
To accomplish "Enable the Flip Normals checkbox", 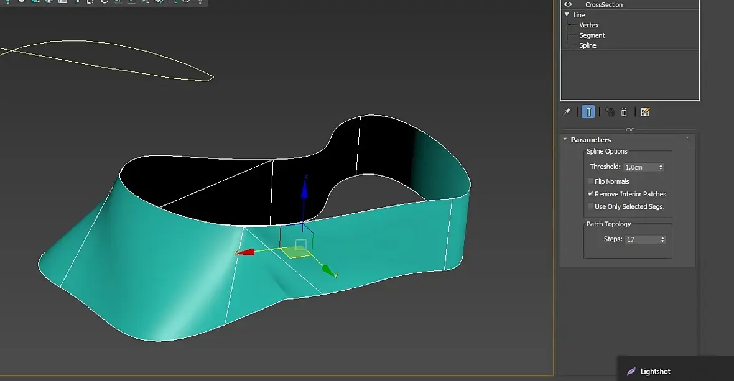I will (x=590, y=181).
